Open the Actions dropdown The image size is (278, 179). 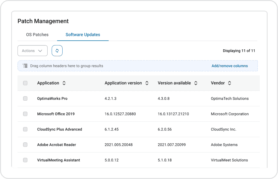point(32,51)
